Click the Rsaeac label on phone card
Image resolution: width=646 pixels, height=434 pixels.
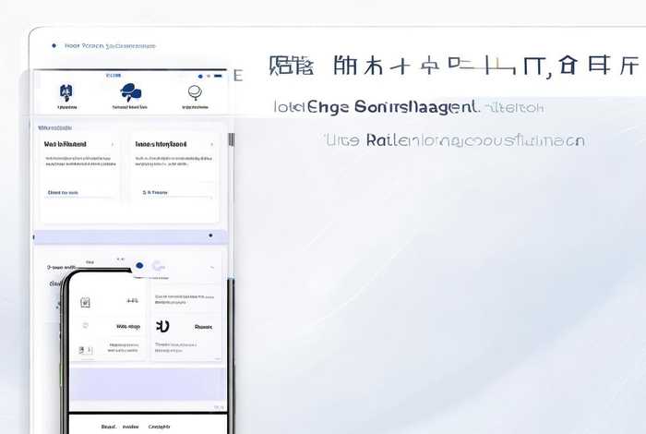203,326
